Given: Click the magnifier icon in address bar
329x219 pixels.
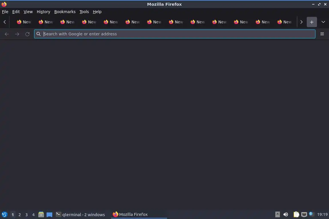Looking at the screenshot, I should [38, 34].
